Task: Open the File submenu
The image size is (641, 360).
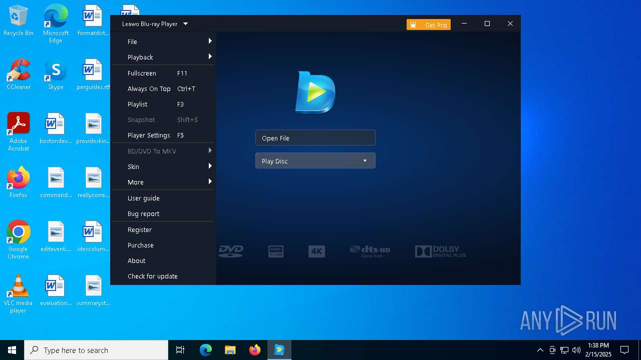Action: 163,41
